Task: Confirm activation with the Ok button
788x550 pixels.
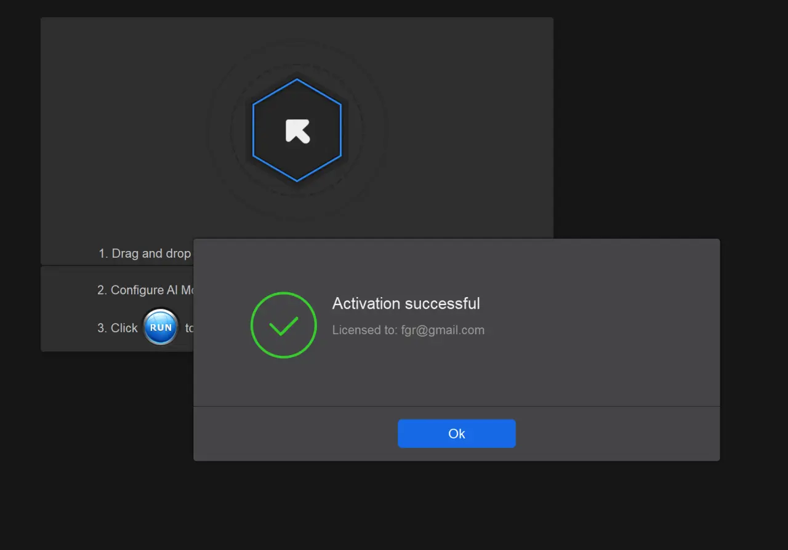Action: tap(456, 434)
